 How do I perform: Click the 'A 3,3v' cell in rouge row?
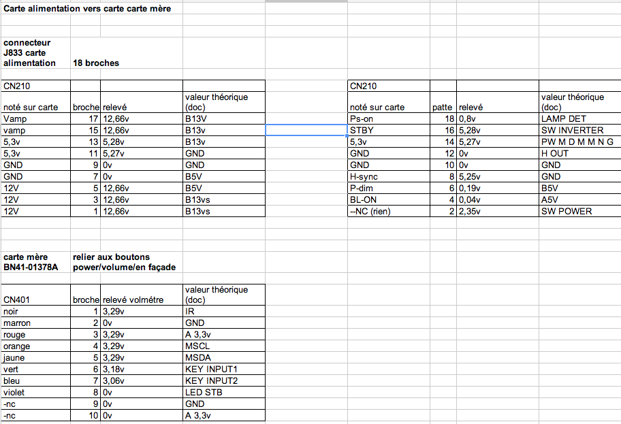pos(224,335)
